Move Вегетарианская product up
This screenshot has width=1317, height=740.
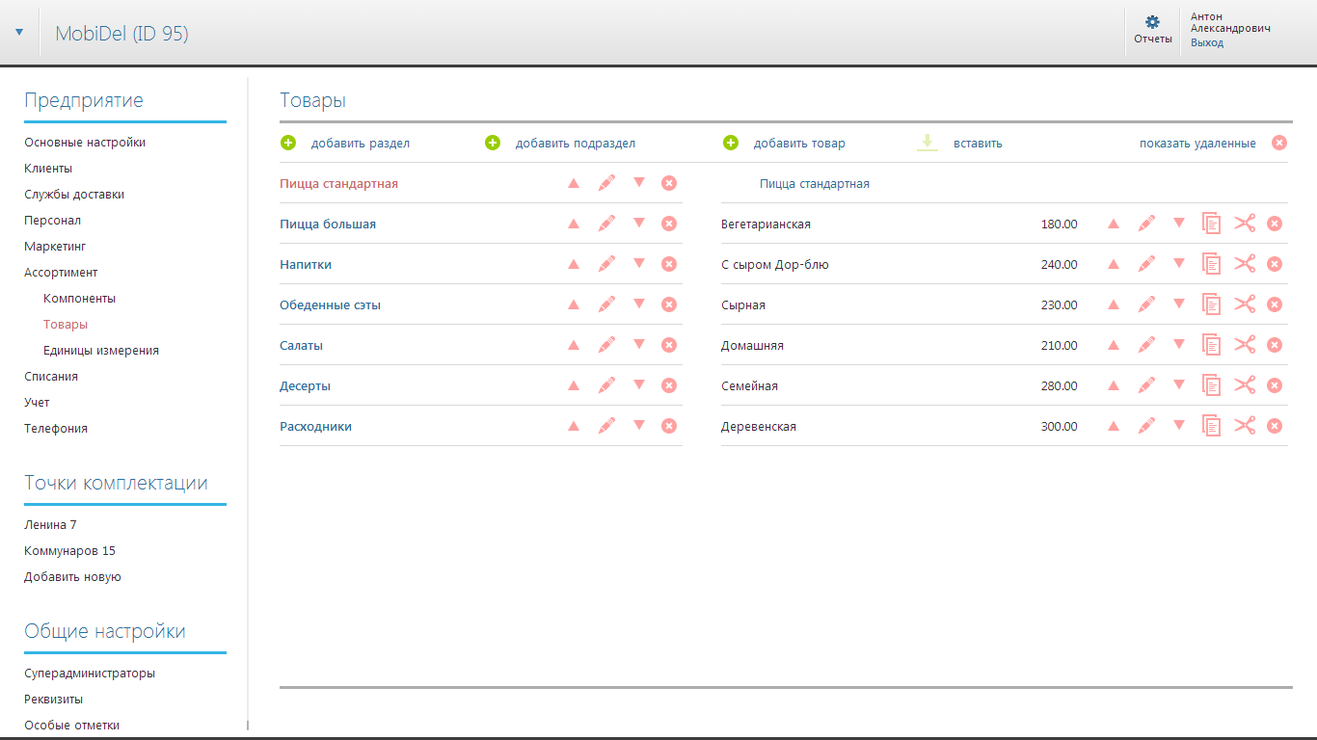point(1114,223)
